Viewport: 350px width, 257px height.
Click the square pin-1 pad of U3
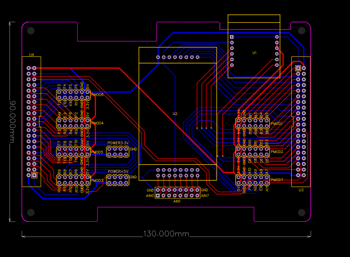point(298,68)
